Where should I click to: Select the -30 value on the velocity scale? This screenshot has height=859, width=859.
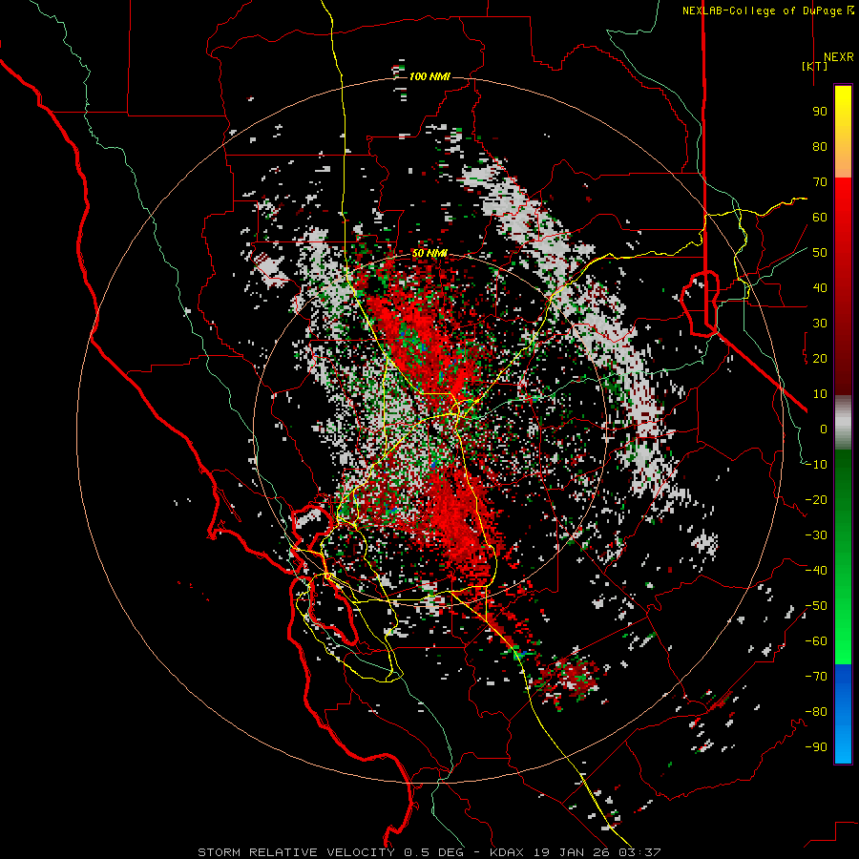(816, 535)
